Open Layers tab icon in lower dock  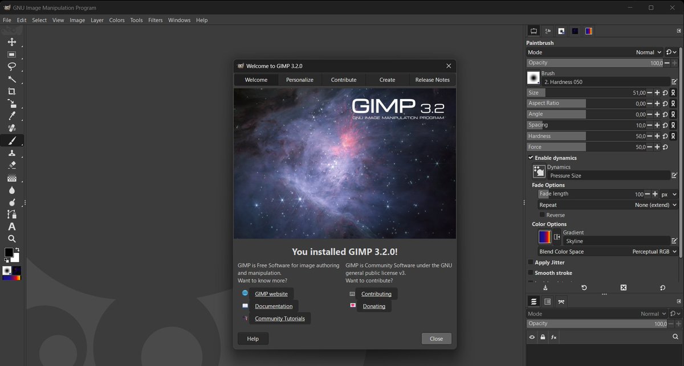(534, 301)
